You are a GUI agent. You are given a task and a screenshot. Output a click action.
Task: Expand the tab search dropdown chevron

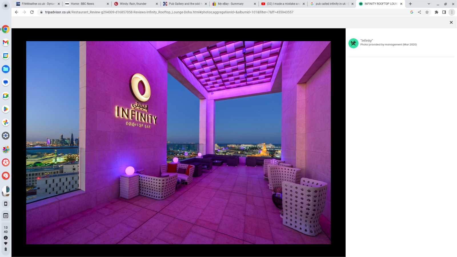[x=429, y=4]
